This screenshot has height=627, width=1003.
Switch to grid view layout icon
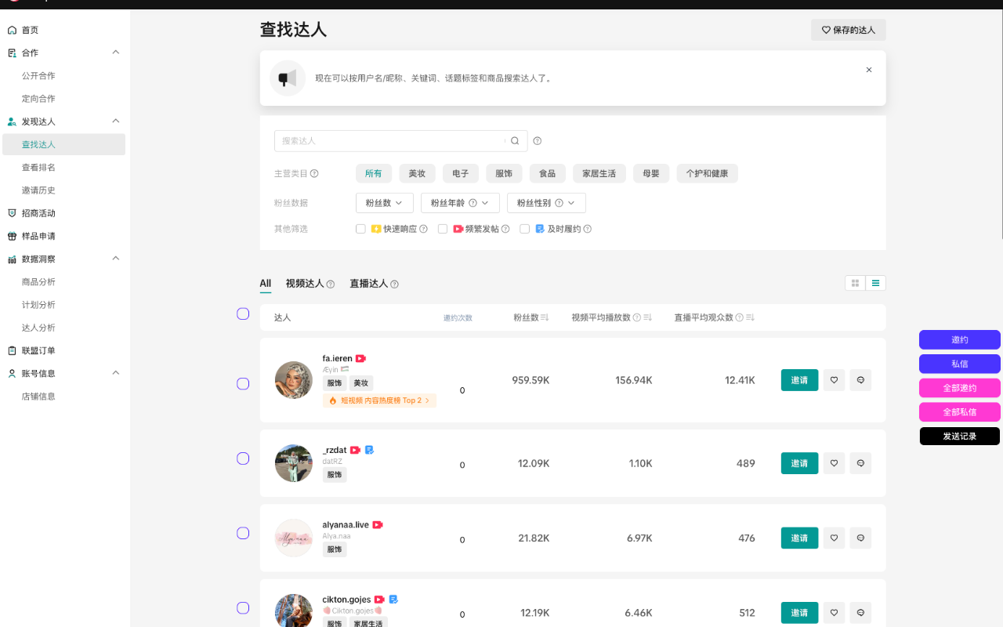(855, 283)
